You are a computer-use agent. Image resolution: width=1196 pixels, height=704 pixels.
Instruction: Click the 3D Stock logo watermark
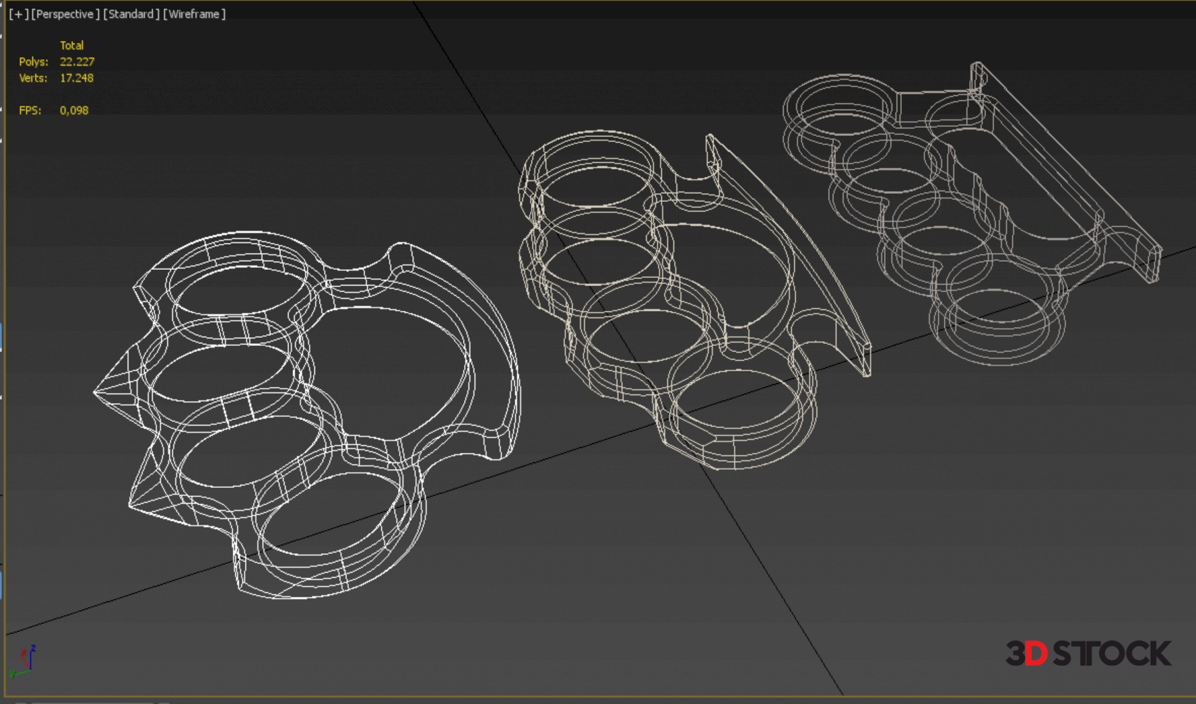[1088, 653]
